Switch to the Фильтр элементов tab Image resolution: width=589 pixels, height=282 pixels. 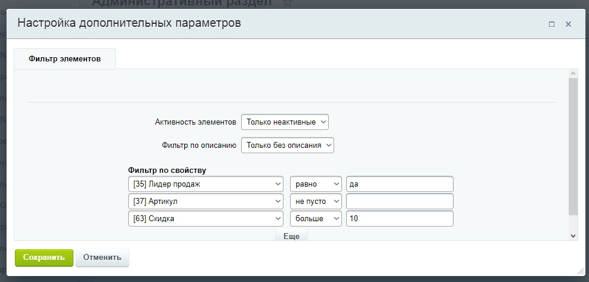coord(64,59)
